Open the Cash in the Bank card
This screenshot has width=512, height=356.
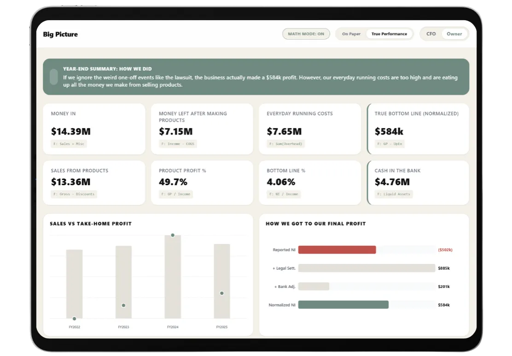[x=418, y=183]
